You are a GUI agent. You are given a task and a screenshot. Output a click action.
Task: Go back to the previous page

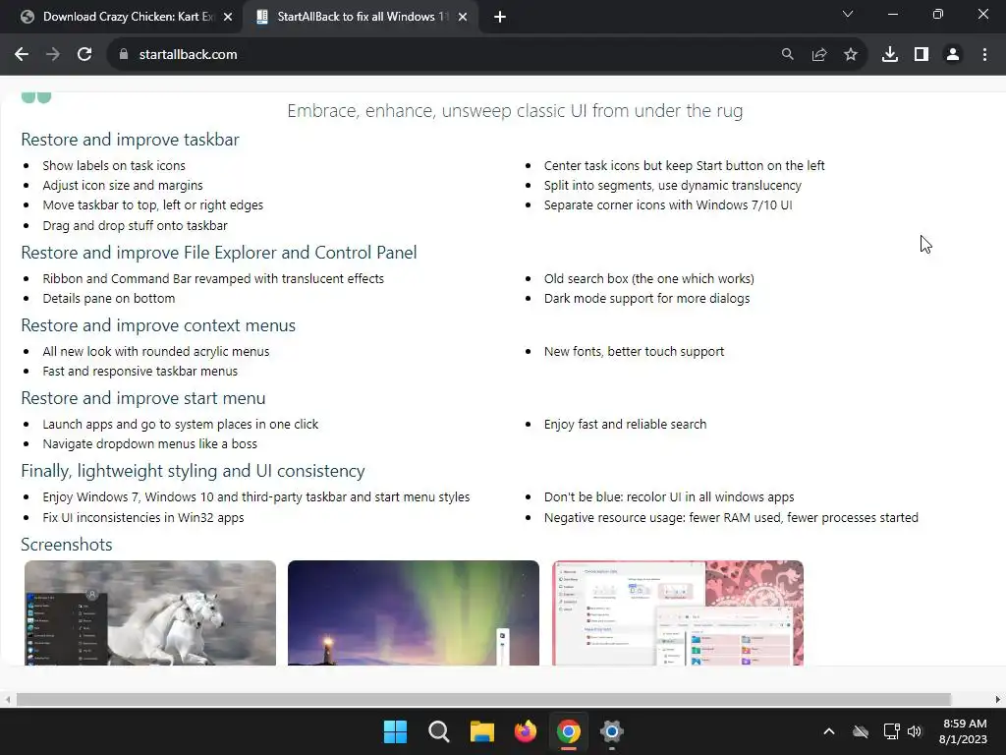22,55
